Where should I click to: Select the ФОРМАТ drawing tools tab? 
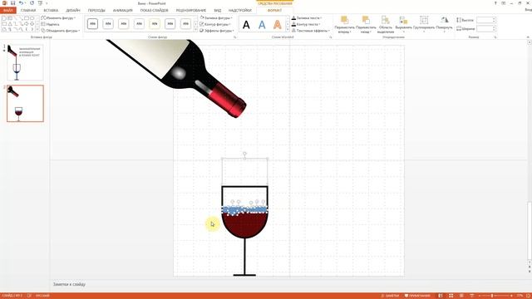(x=275, y=11)
